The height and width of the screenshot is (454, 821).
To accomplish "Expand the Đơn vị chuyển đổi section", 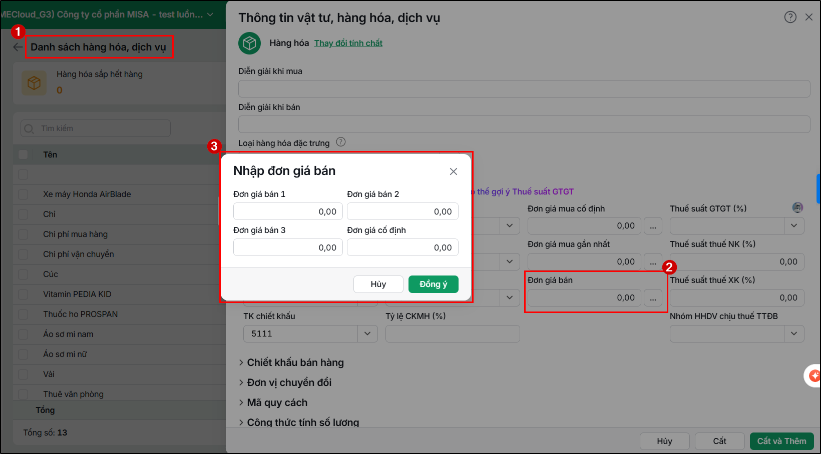I will (x=285, y=382).
